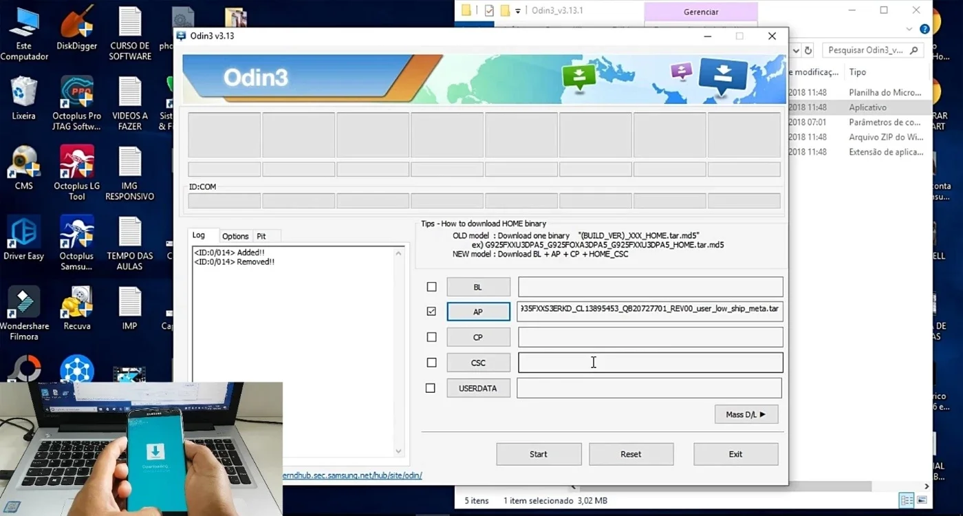
Task: Tick the CP checkbox
Action: tap(431, 337)
